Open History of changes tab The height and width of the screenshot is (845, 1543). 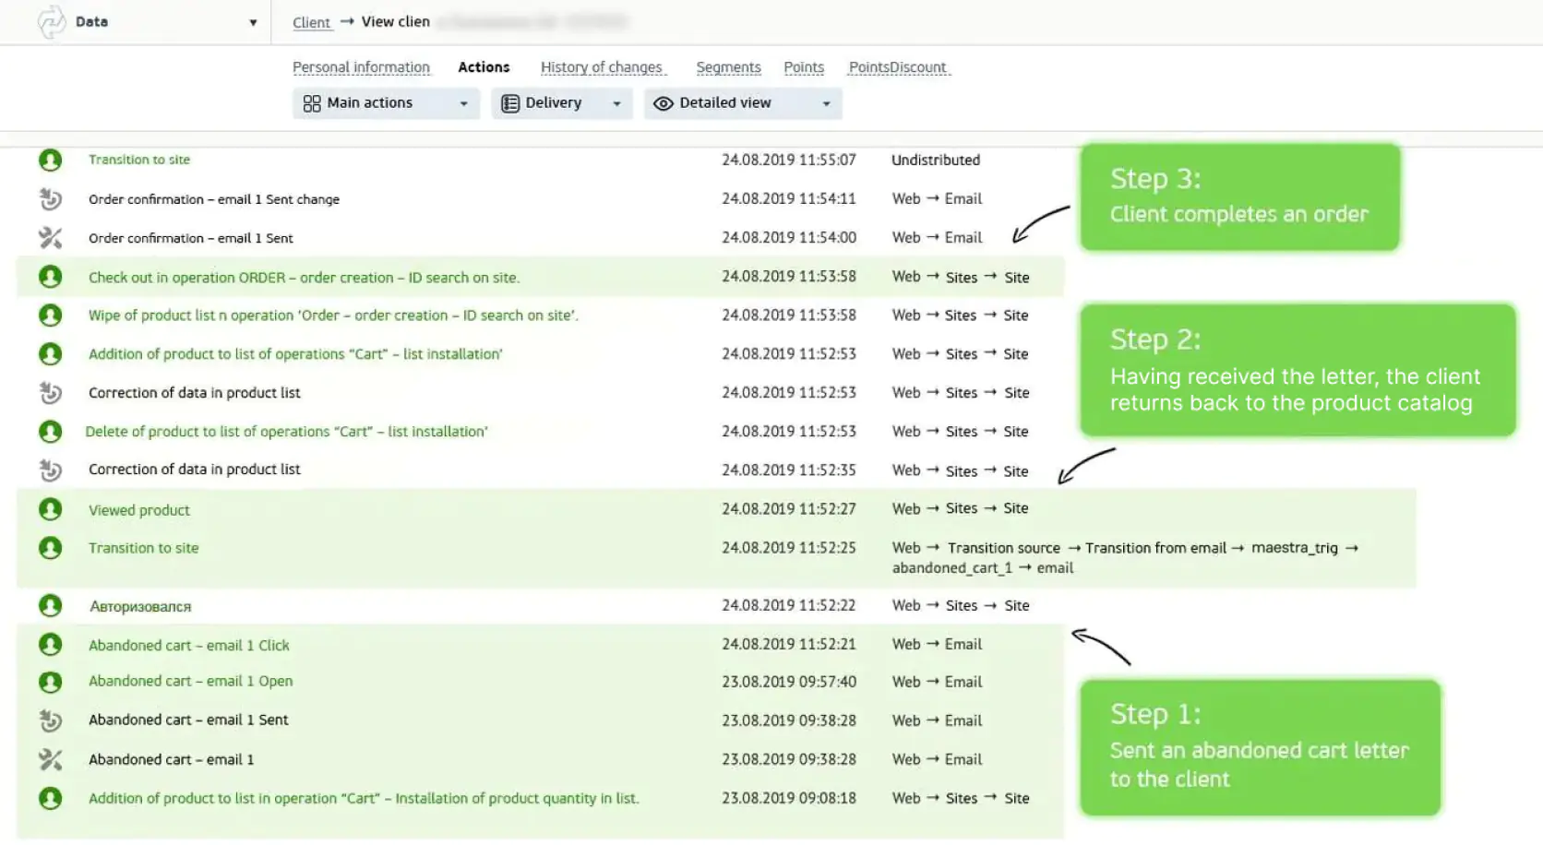pyautogui.click(x=602, y=67)
